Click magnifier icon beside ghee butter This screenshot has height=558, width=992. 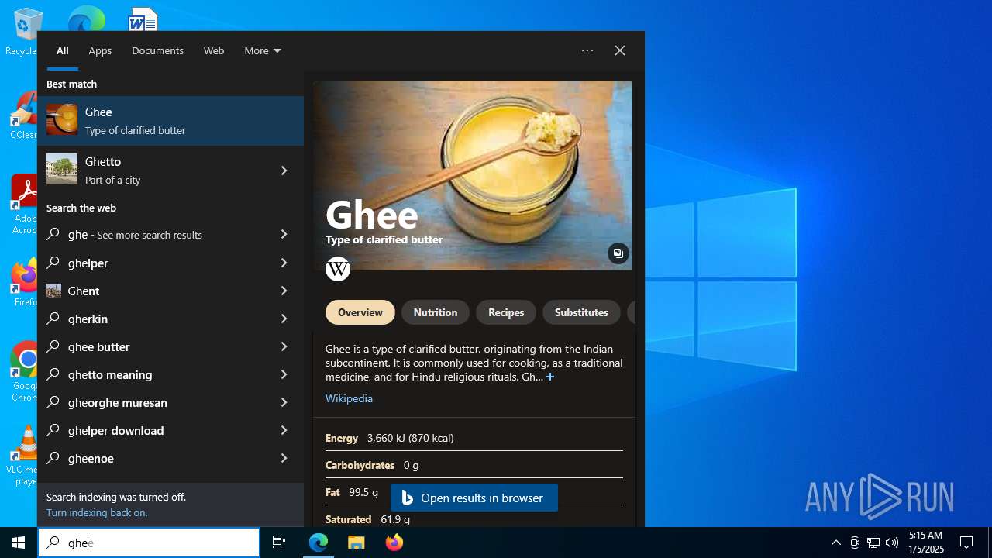[53, 346]
